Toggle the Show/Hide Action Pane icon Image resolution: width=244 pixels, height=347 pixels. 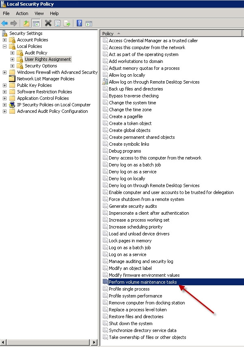point(89,23)
